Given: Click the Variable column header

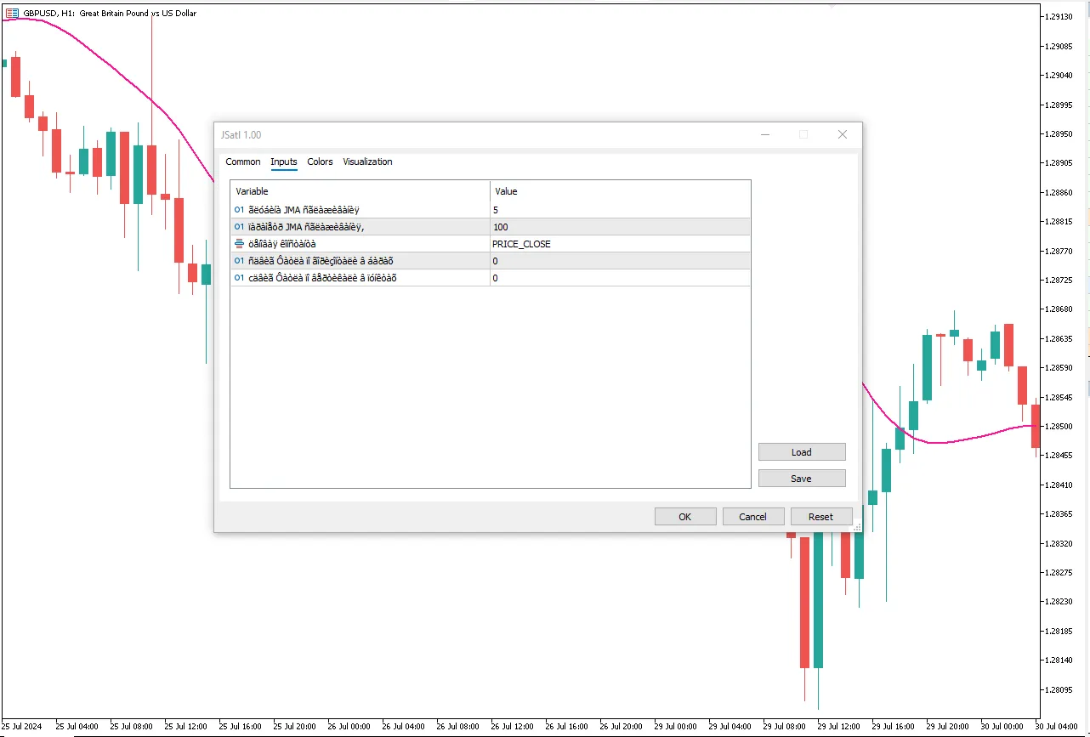Looking at the screenshot, I should pos(360,191).
